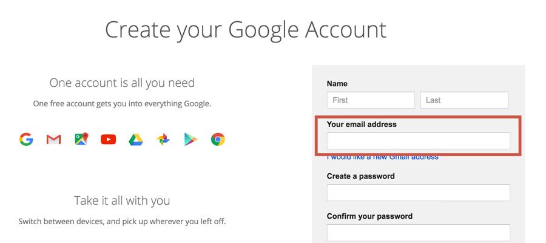Click the Create a password field

click(x=418, y=193)
